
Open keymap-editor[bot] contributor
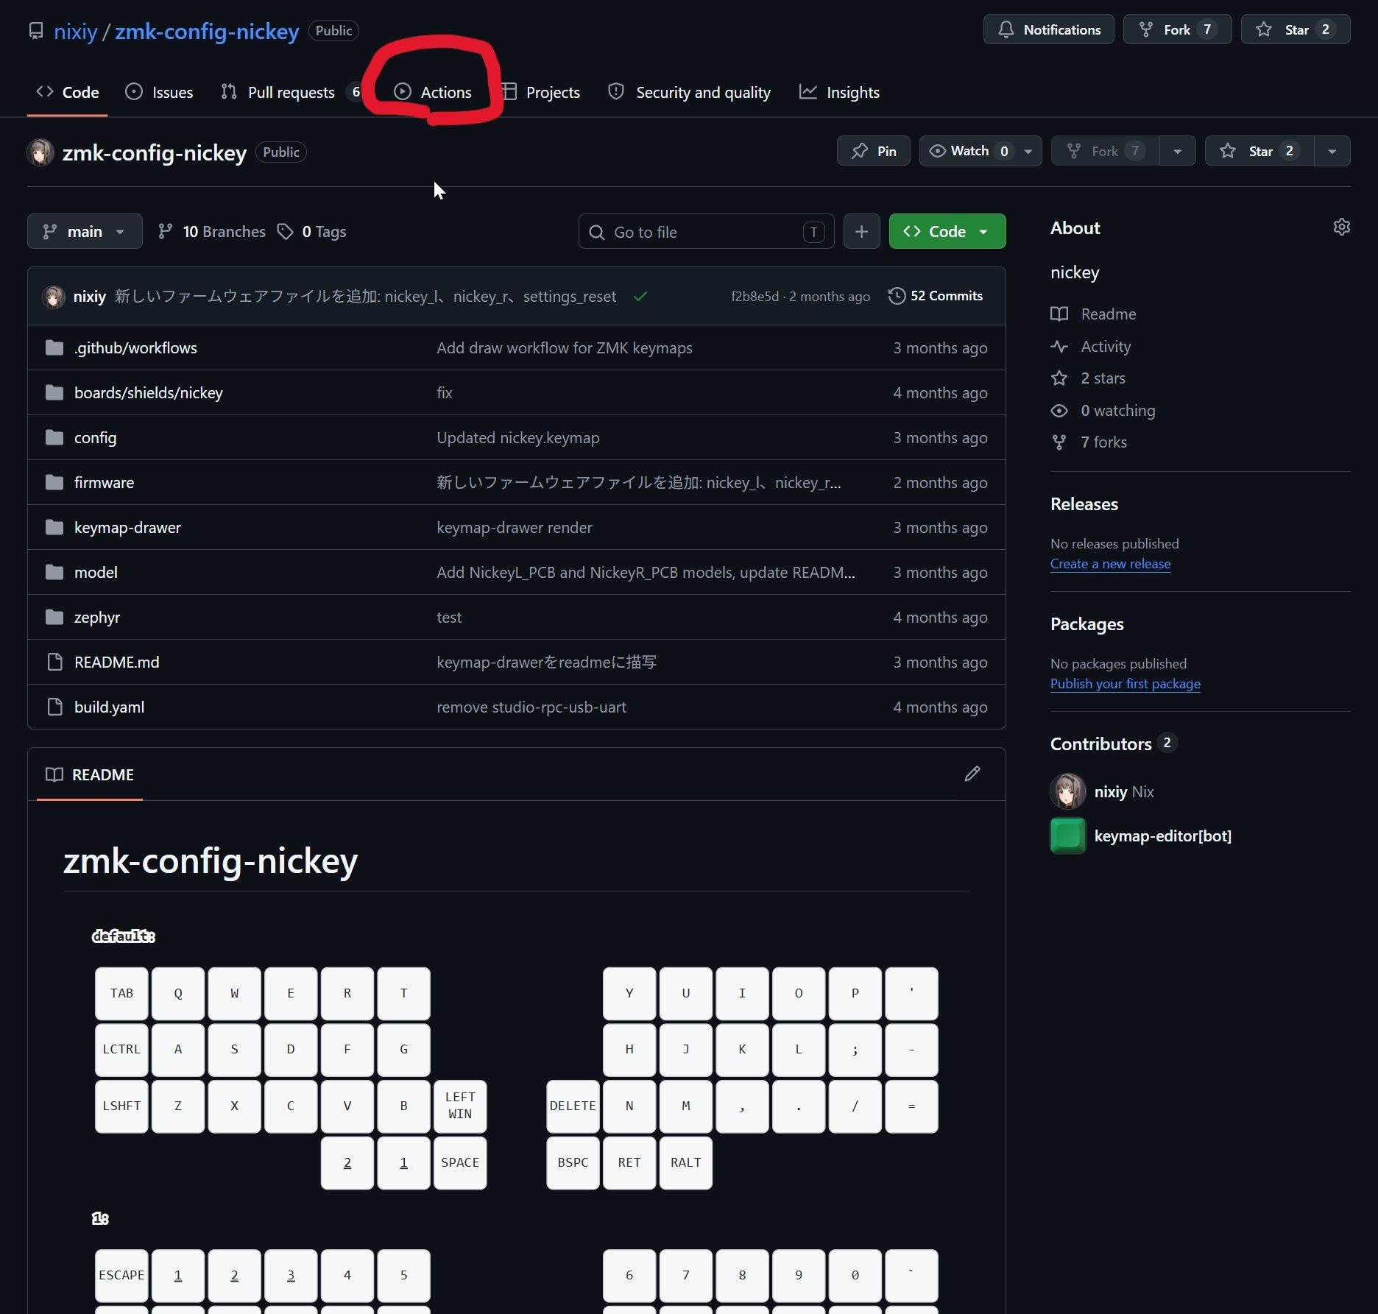point(1162,836)
